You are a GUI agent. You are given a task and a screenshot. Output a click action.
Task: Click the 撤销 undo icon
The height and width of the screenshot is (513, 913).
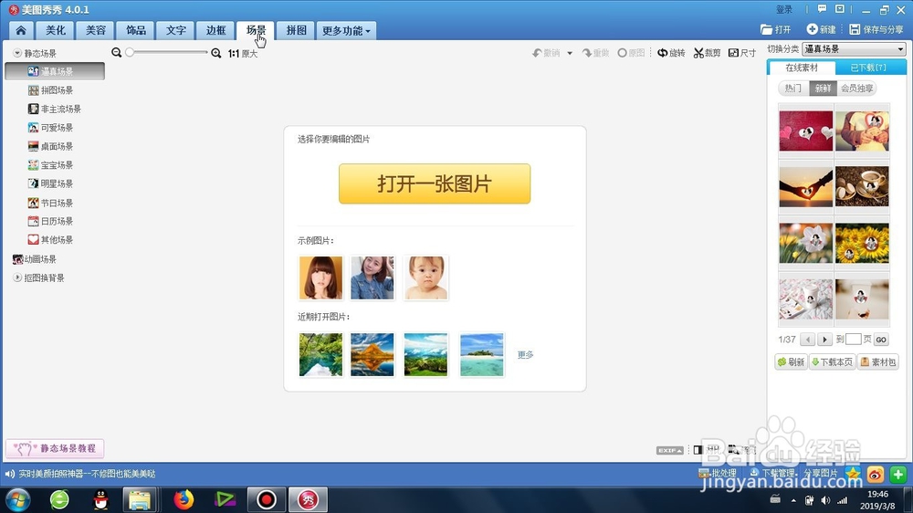[x=546, y=53]
